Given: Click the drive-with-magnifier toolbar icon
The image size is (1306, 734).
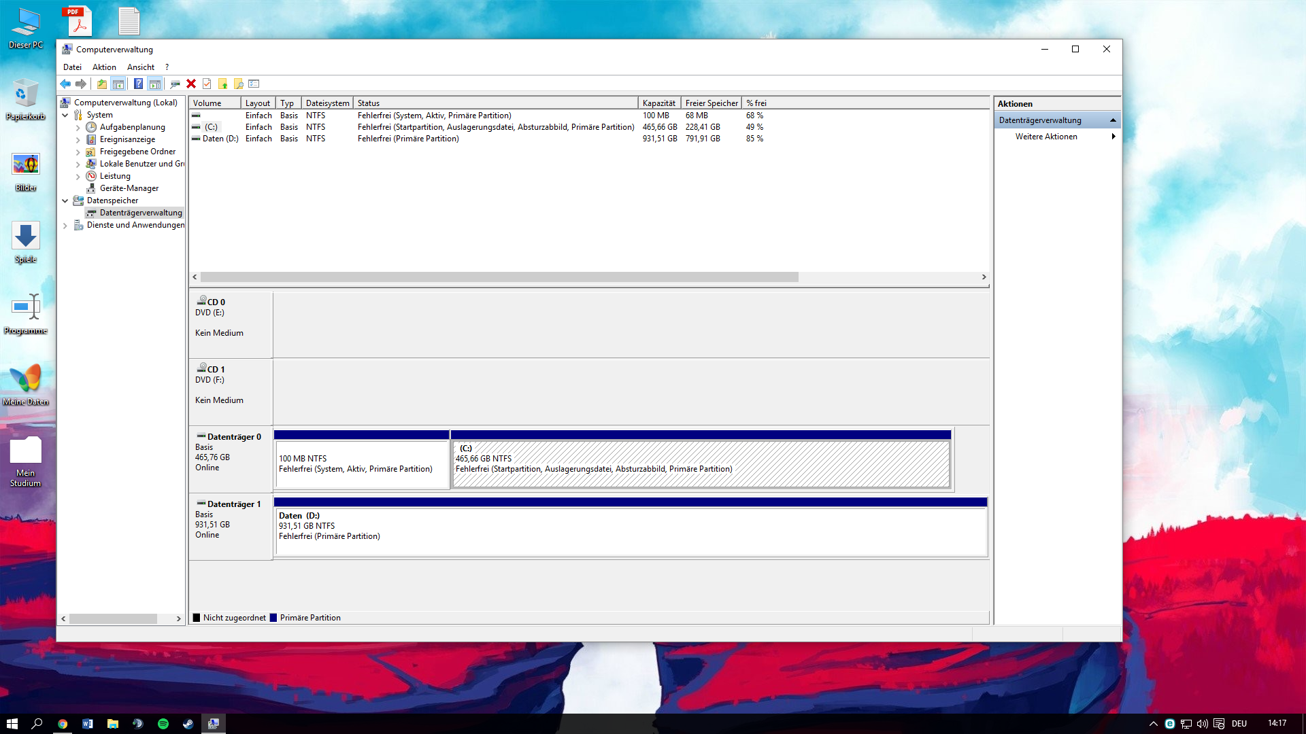Looking at the screenshot, I should 175,84.
